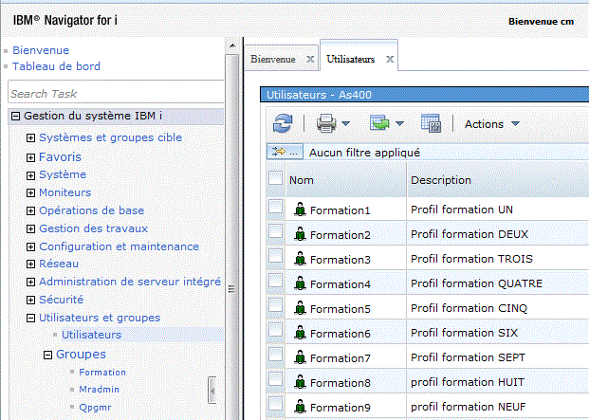Check the Formation4 row checkbox
This screenshot has height=420, width=589.
point(275,281)
